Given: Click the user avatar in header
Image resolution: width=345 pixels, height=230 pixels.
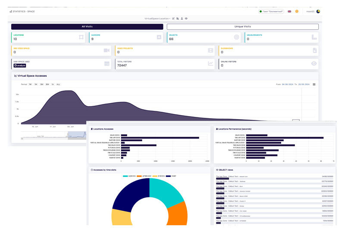Looking at the screenshot, I should click(x=318, y=12).
